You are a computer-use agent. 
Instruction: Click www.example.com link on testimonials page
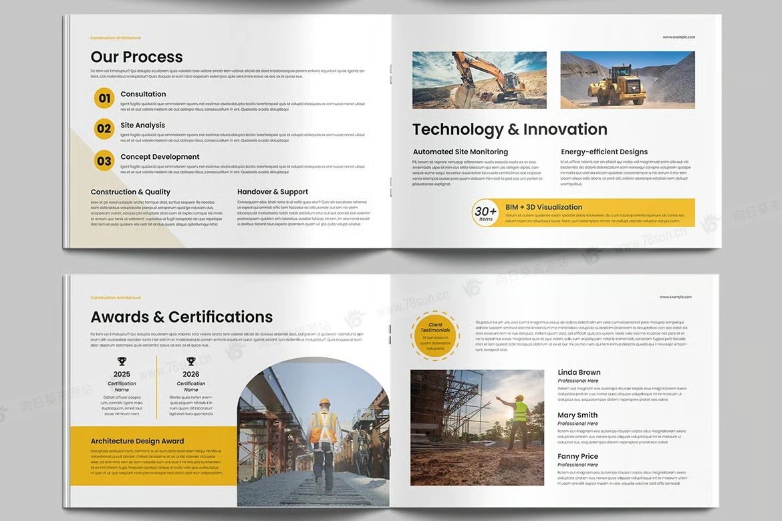click(675, 297)
